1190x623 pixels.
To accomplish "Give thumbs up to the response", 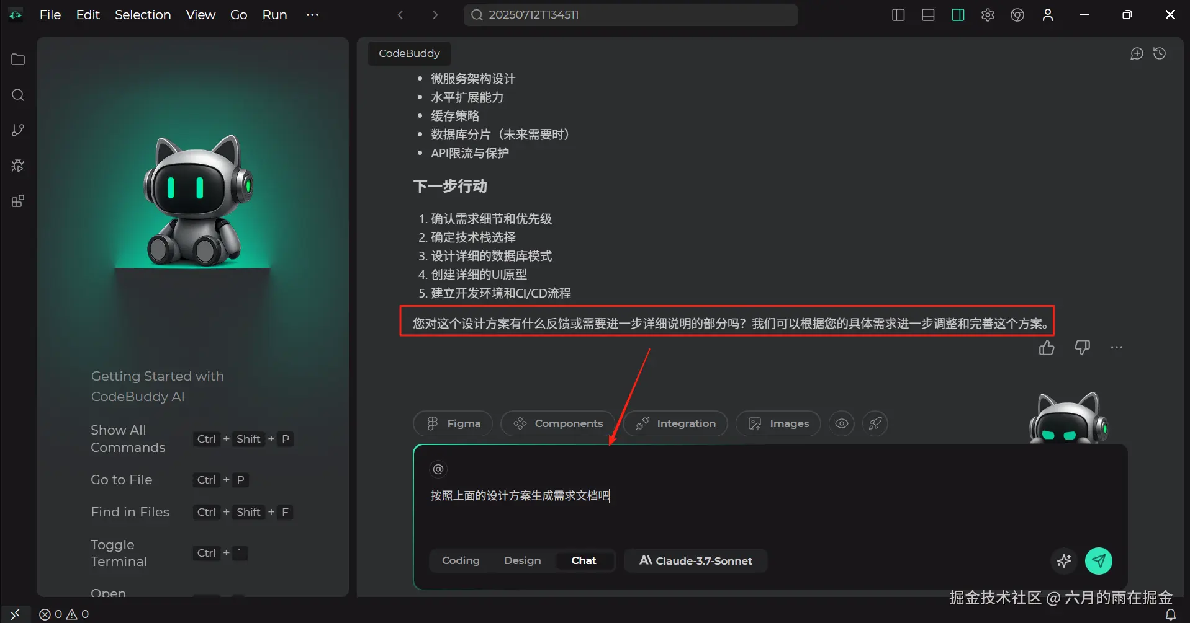I will (x=1047, y=348).
